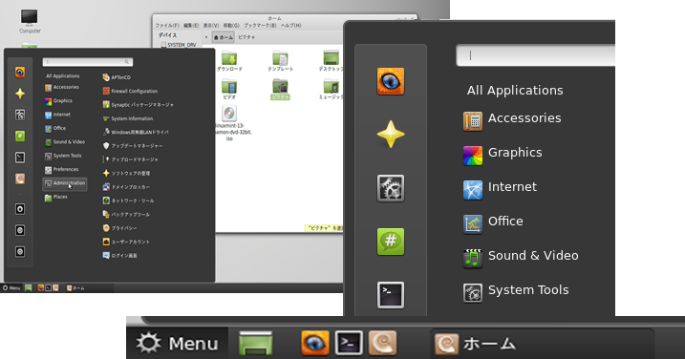Screen dimensions: 685x359
Task: Click the green show-desktop icon on the enlarged panel
Action: tap(256, 344)
